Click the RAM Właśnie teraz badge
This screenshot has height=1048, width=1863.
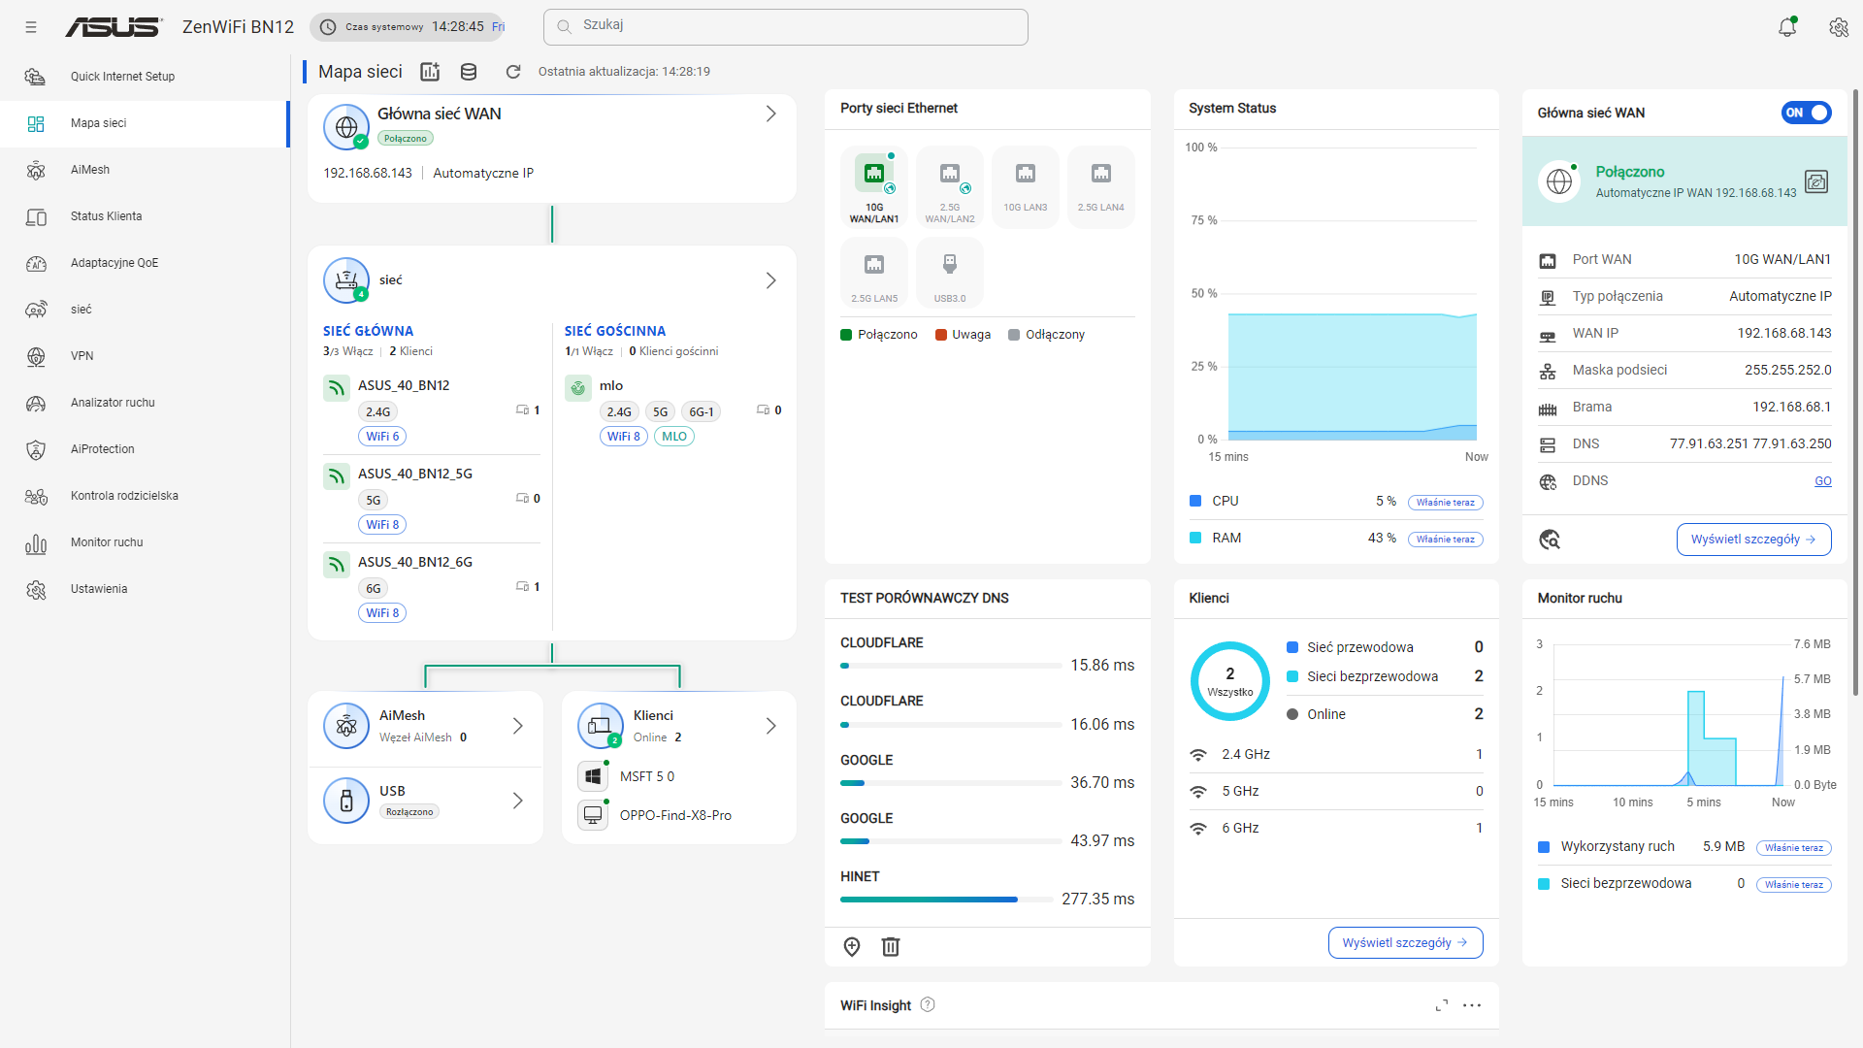coord(1445,540)
